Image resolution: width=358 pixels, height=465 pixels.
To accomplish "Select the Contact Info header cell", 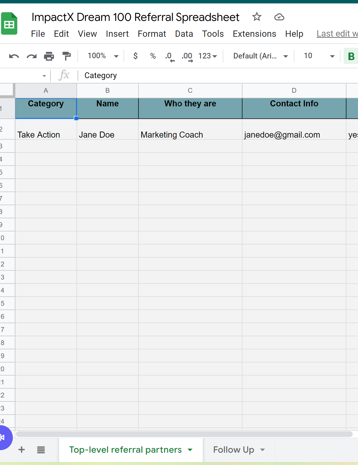I will click(294, 108).
